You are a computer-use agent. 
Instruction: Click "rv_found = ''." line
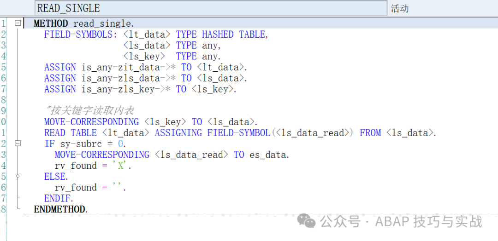[90, 188]
